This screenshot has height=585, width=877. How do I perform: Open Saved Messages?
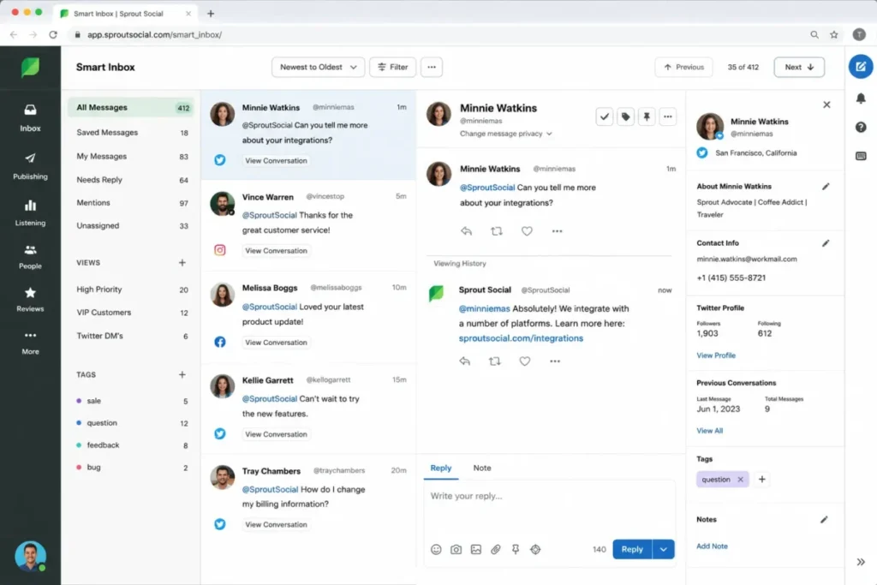pyautogui.click(x=131, y=133)
